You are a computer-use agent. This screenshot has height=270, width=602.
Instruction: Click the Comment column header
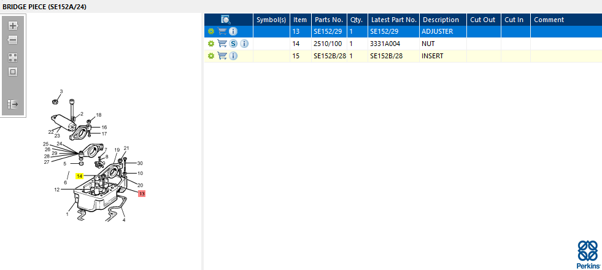pos(549,20)
